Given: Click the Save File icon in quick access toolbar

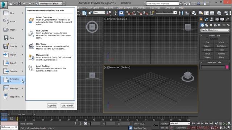Looking at the screenshot, I should point(19,3).
